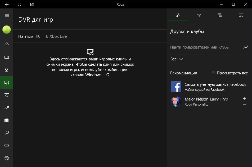Refresh the Xbox app content
252x167 pixels.
tap(19, 4)
